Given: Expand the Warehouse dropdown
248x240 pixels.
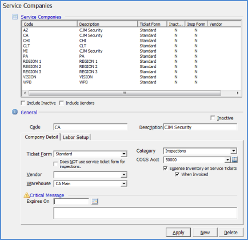Looking at the screenshot, I should click(x=124, y=183).
